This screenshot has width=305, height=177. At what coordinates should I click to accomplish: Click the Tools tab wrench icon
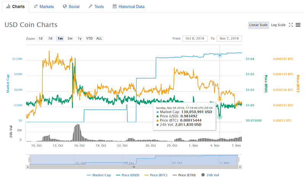90,6
